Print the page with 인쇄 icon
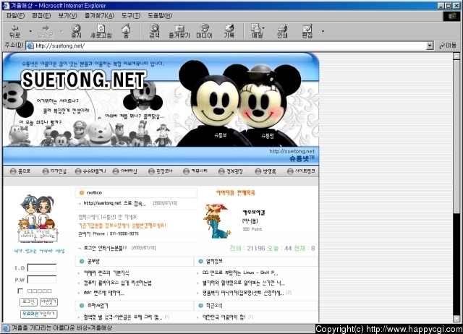The width and height of the screenshot is (463, 334). pyautogui.click(x=282, y=31)
